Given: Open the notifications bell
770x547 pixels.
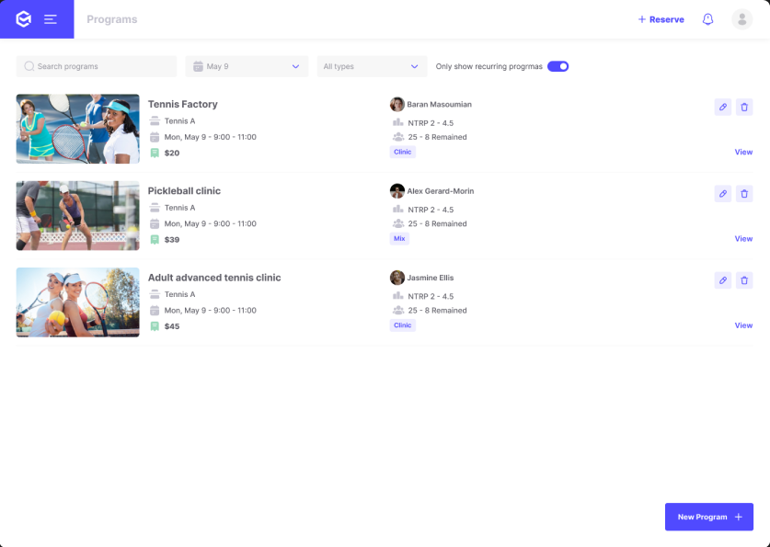Looking at the screenshot, I should click(x=707, y=19).
